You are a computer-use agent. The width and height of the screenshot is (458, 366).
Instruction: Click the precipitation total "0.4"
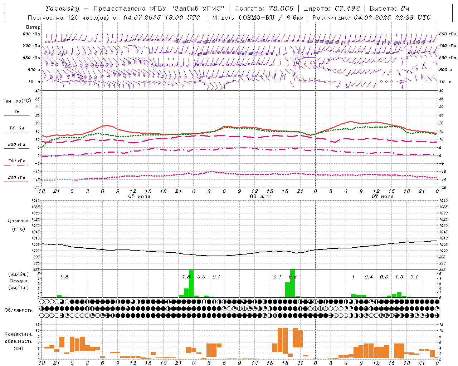tap(369, 277)
